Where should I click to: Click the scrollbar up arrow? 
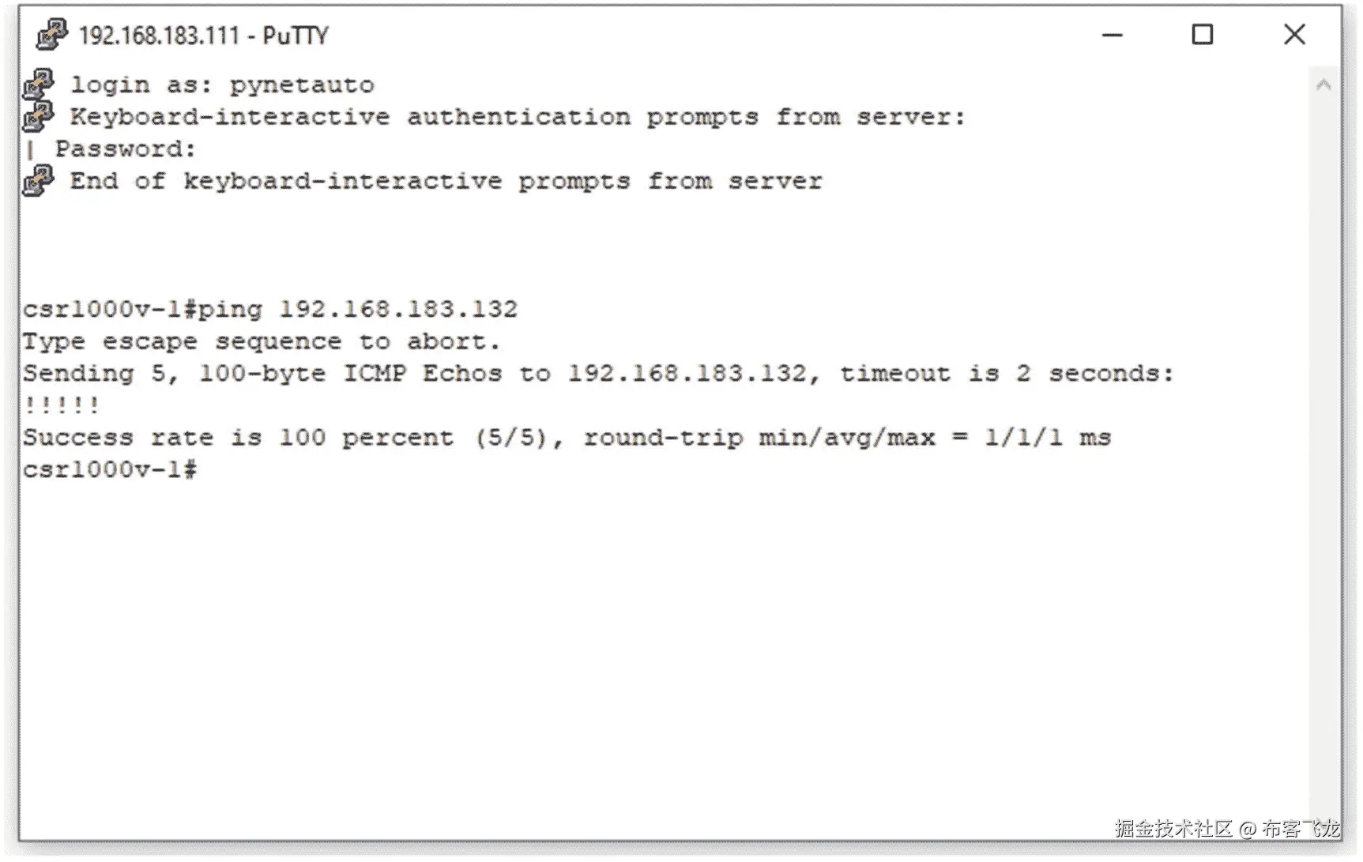point(1323,85)
